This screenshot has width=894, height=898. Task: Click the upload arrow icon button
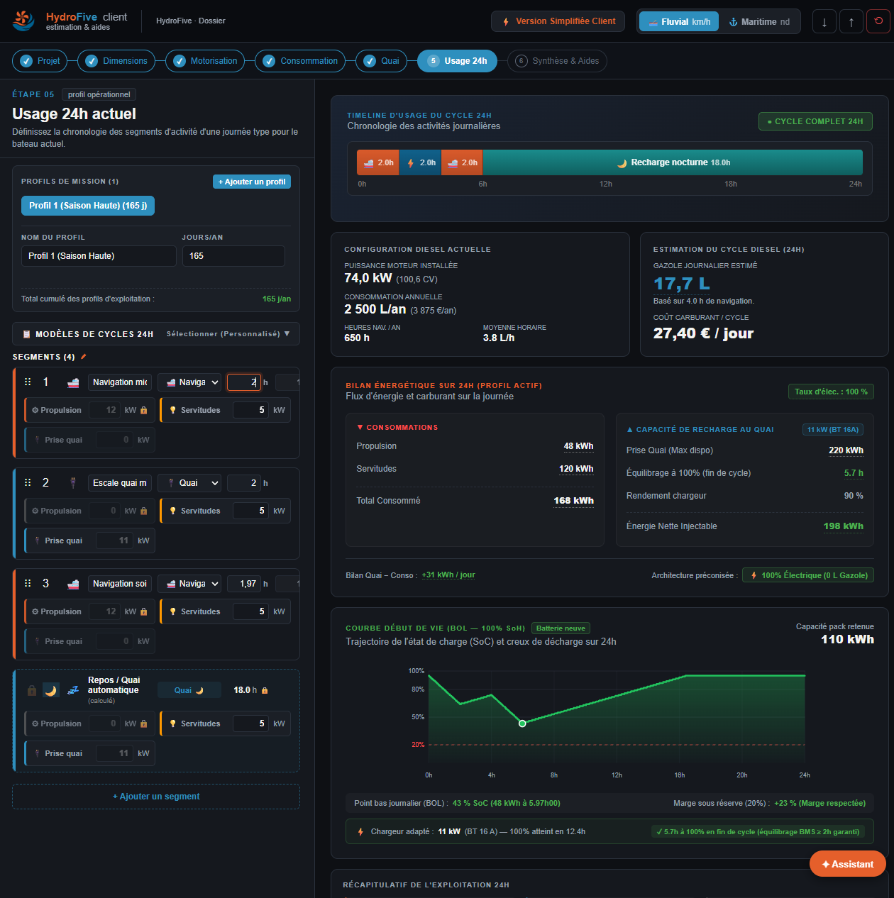[851, 21]
